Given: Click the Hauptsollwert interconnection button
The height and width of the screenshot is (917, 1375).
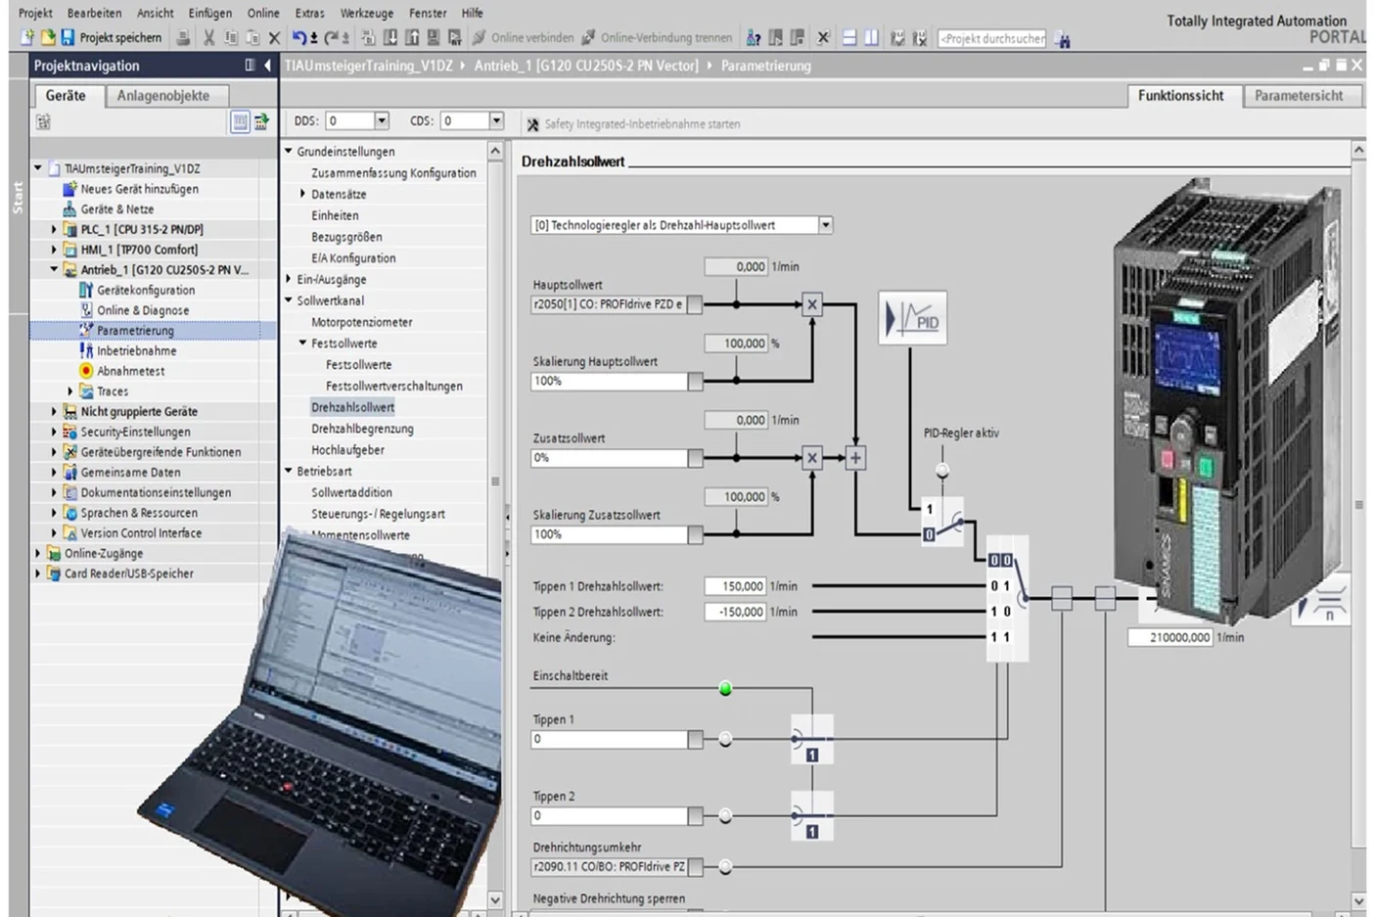Looking at the screenshot, I should click(x=695, y=304).
